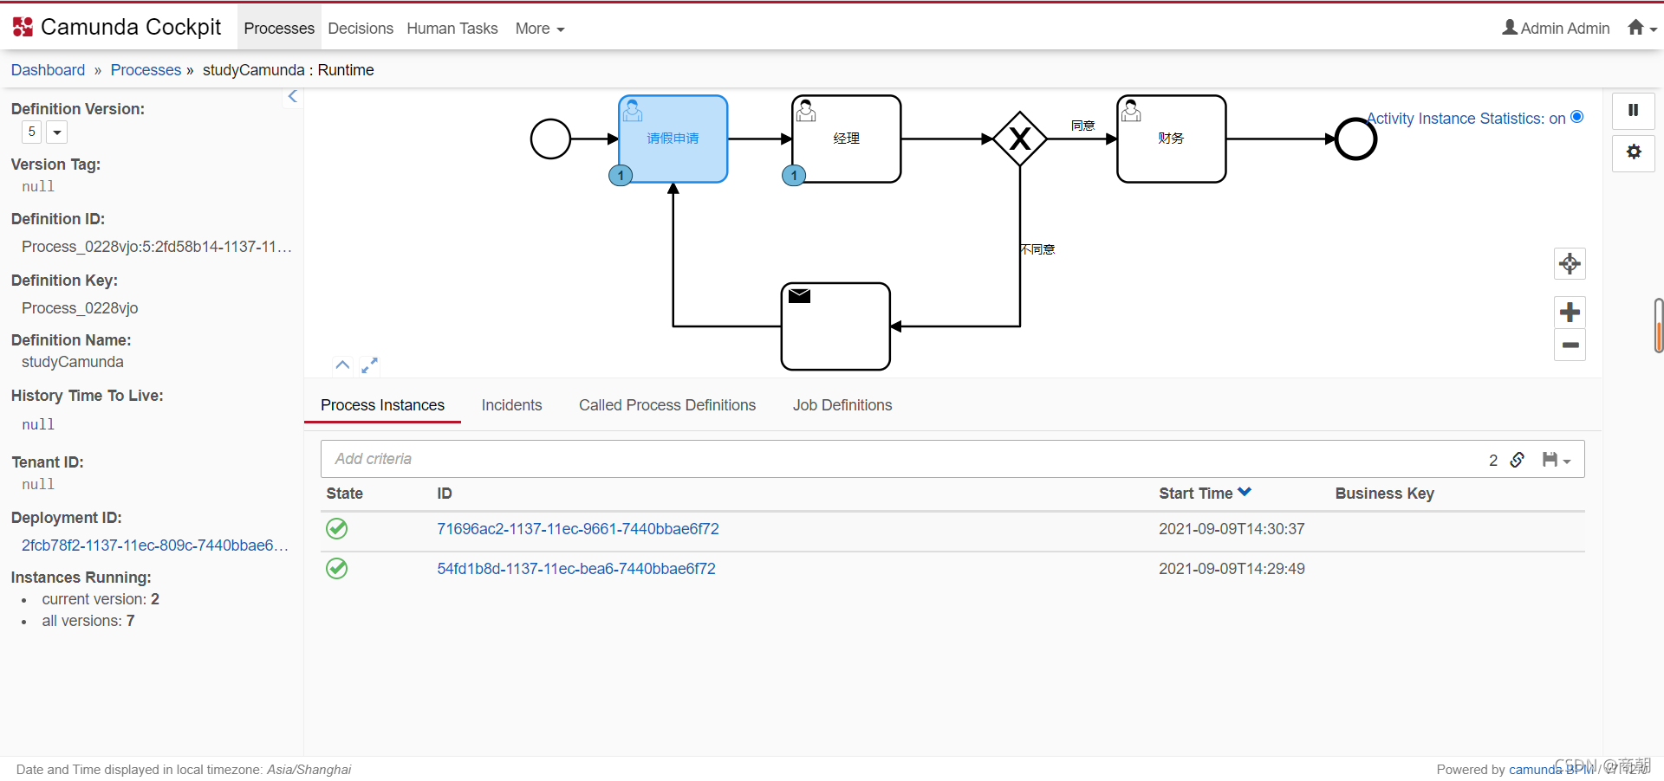Viewport: 1664px width, 781px height.
Task: Maximize the diagram with the expand arrows icon
Action: 369,365
